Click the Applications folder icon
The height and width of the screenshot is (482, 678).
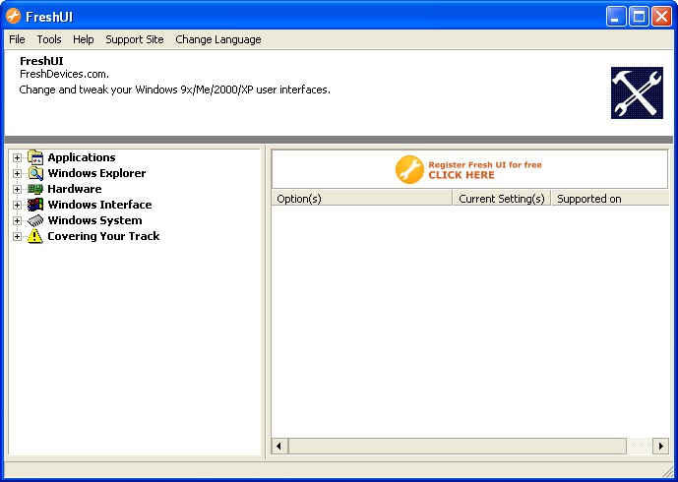pyautogui.click(x=35, y=157)
